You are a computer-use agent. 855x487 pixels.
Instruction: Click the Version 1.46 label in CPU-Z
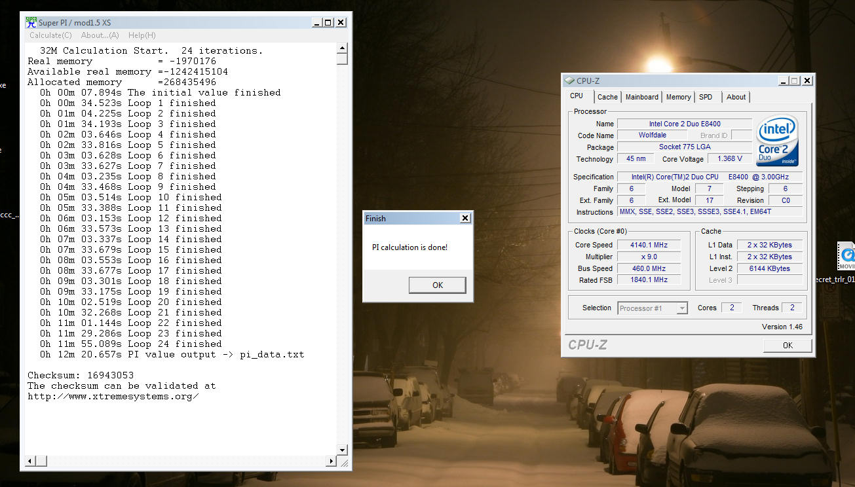(x=782, y=327)
